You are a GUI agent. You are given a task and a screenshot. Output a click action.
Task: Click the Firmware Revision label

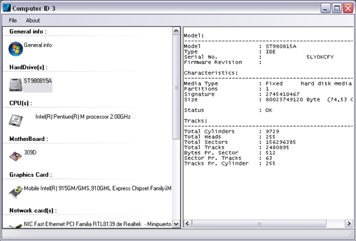[213, 62]
